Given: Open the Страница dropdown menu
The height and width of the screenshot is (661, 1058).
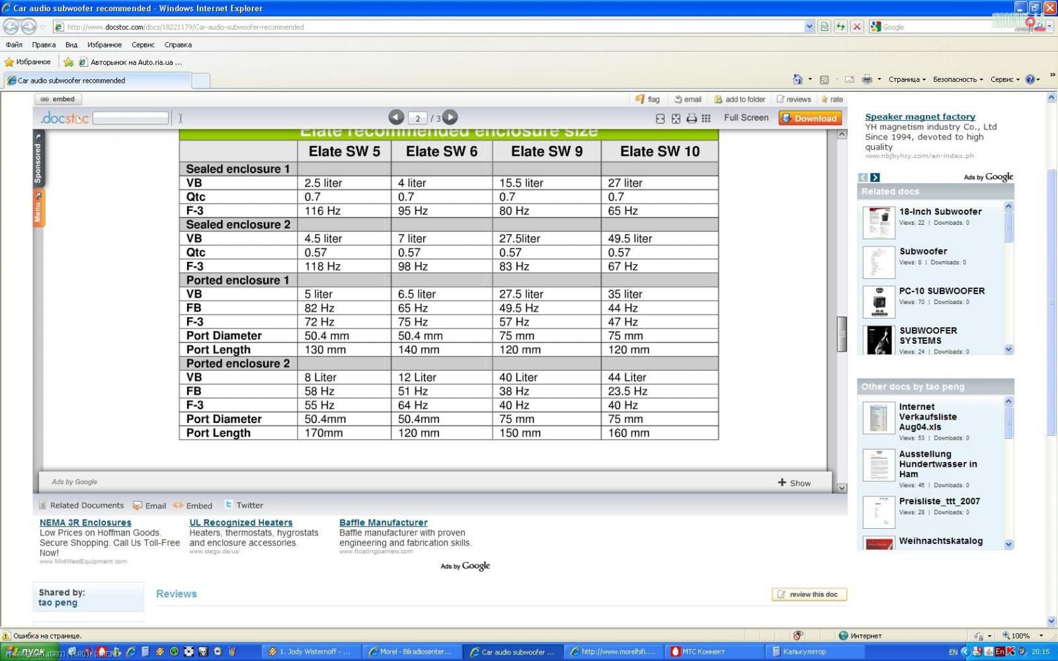Looking at the screenshot, I should tap(907, 79).
